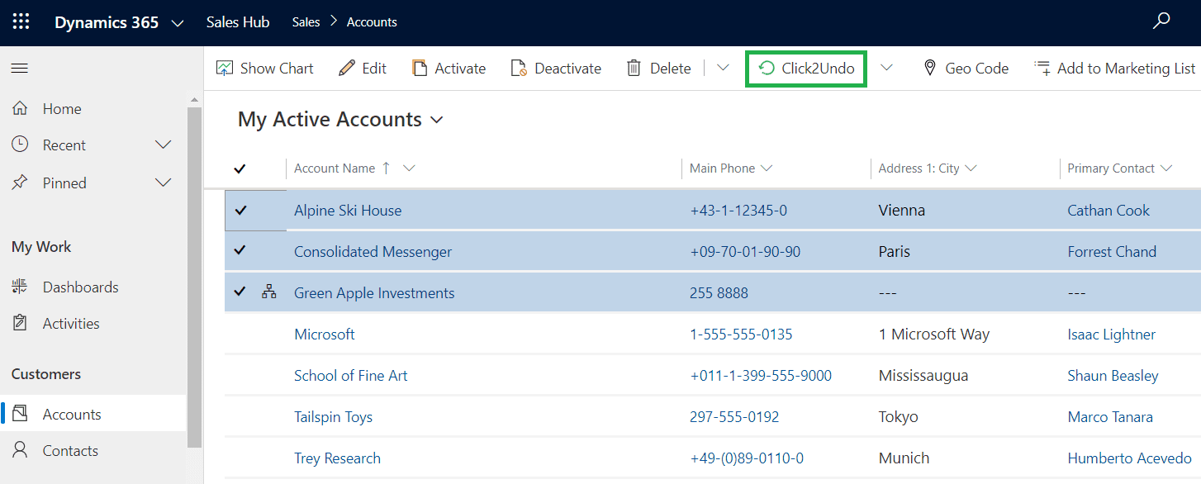This screenshot has height=484, width=1201.
Task: Click the city cell Tokyo
Action: point(898,417)
